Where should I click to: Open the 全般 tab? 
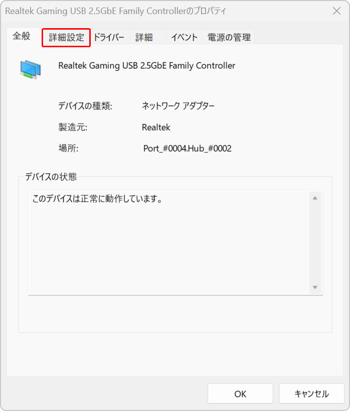click(x=22, y=36)
